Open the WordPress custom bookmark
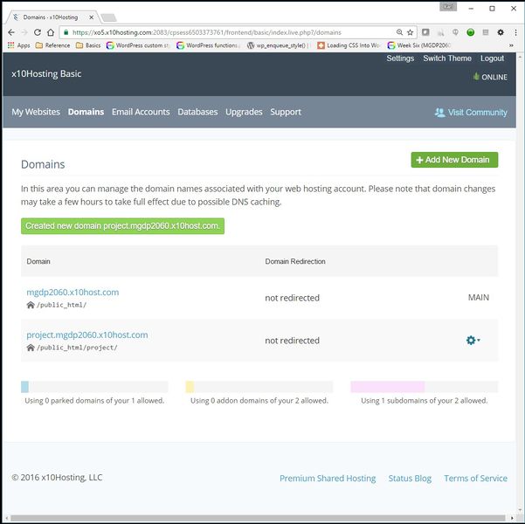This screenshot has width=525, height=524. (x=138, y=45)
